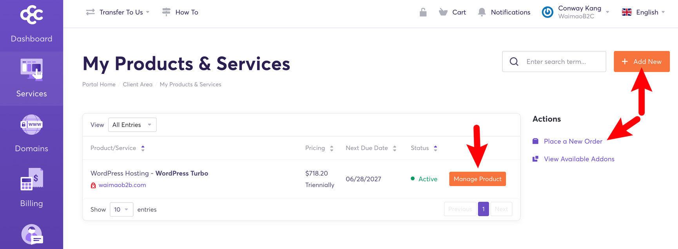Click the CCC logo in the sidebar
The width and height of the screenshot is (678, 249).
click(x=31, y=15)
